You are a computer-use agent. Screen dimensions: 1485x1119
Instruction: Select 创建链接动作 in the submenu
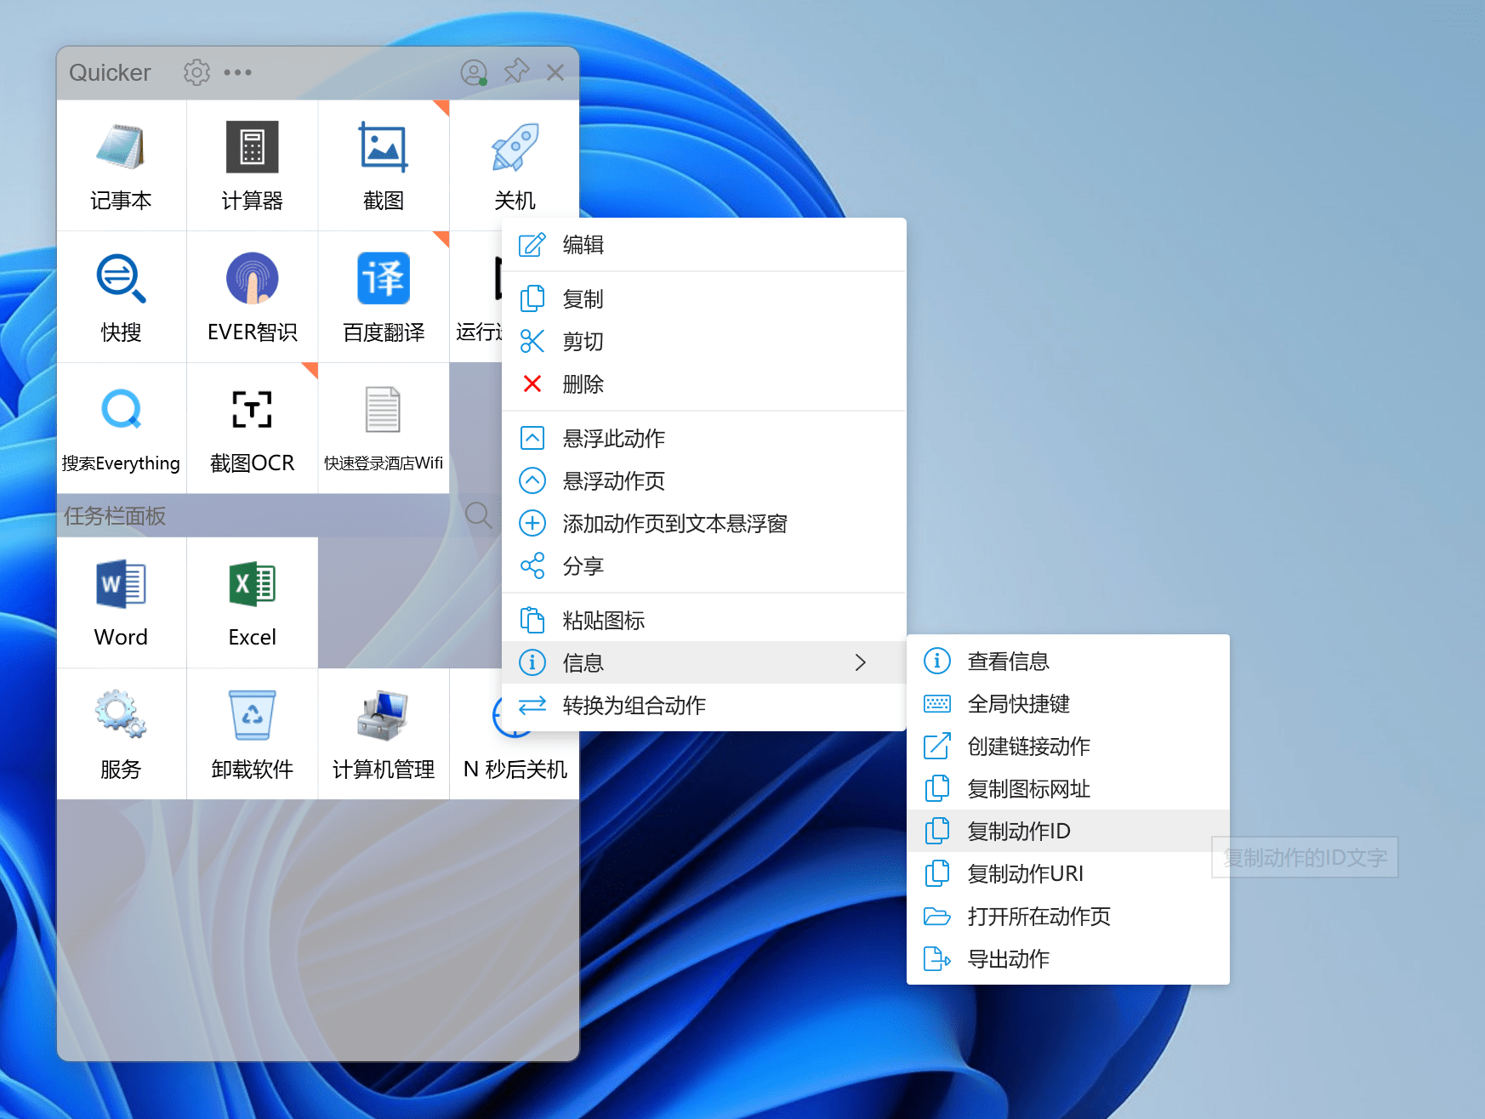click(x=1068, y=746)
